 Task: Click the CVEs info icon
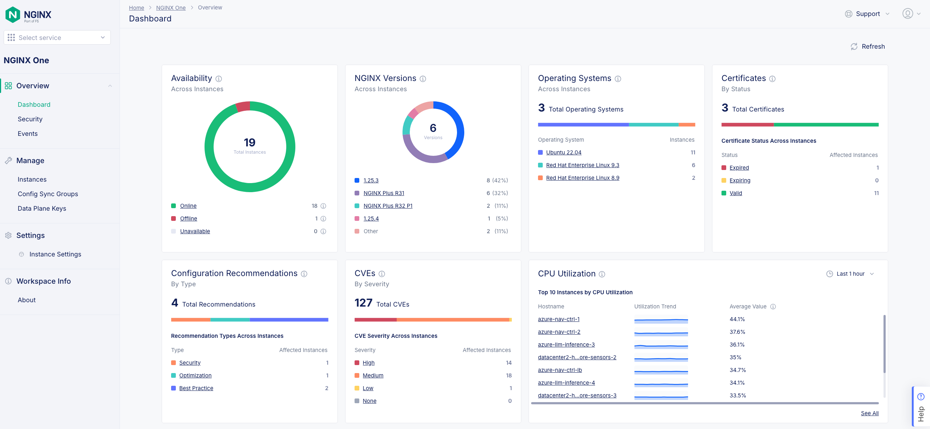pyautogui.click(x=382, y=274)
